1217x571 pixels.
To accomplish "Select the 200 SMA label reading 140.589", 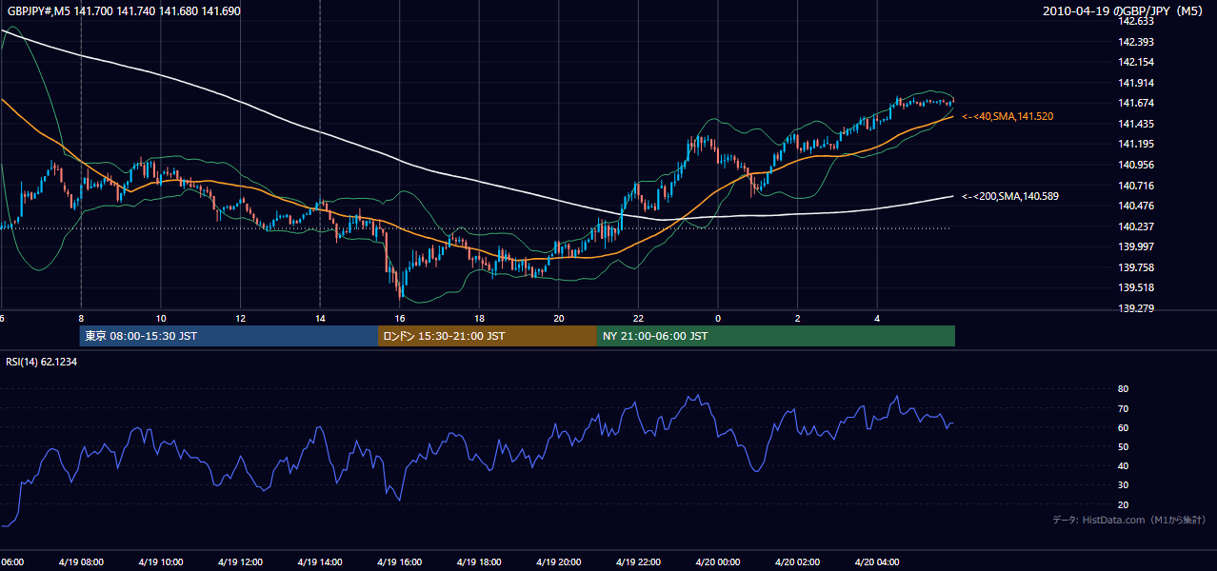I will (x=1010, y=196).
